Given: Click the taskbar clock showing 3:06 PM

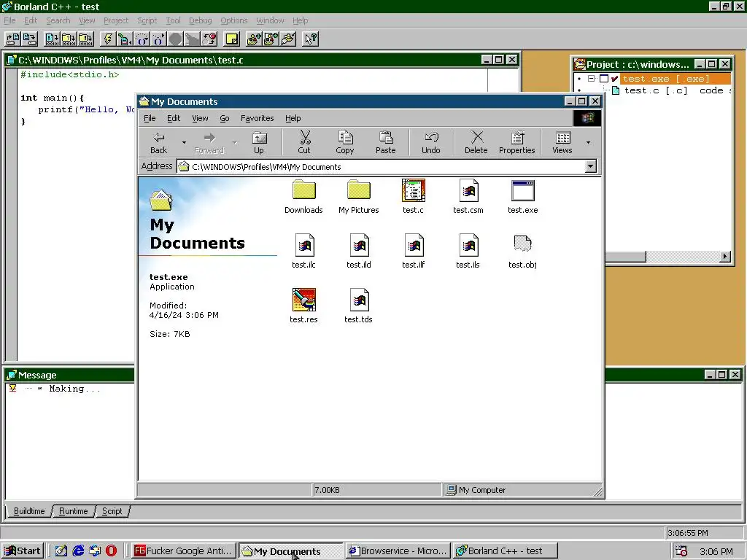Looking at the screenshot, I should click(x=716, y=551).
